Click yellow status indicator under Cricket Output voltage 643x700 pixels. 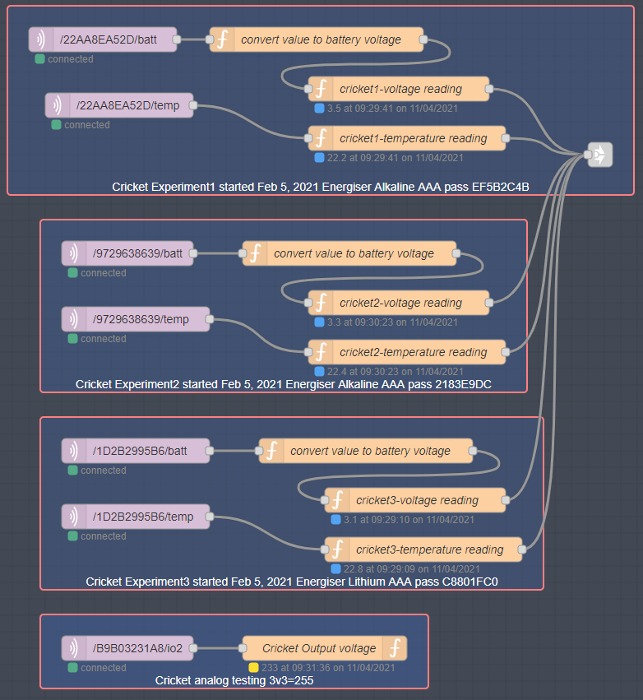[254, 667]
